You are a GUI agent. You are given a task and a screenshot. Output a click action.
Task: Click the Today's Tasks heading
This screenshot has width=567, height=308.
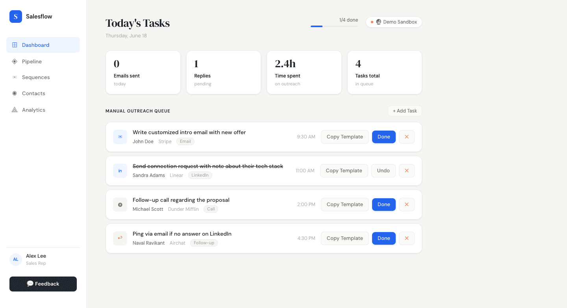(137, 23)
